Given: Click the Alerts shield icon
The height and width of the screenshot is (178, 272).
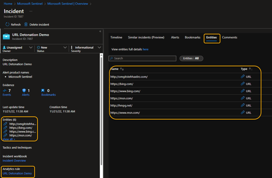Looking at the screenshot, I should tap(24, 91).
